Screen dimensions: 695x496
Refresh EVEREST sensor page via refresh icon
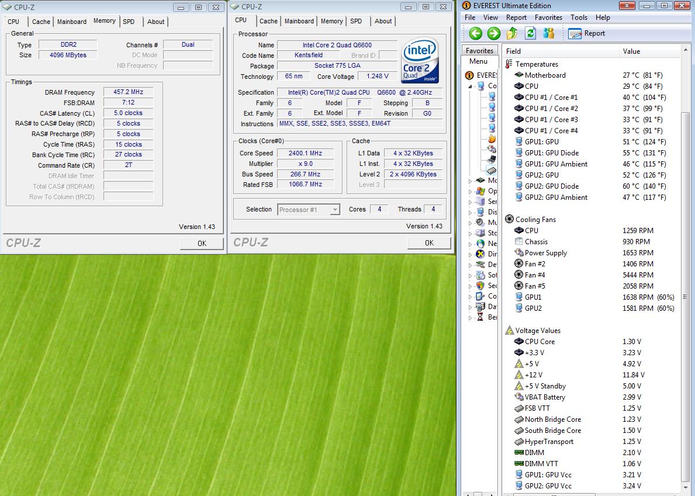coord(530,33)
